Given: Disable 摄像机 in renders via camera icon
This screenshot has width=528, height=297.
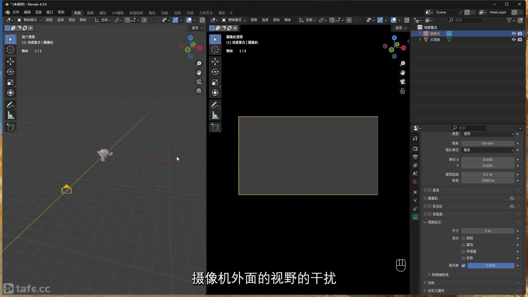Looking at the screenshot, I should point(520,34).
